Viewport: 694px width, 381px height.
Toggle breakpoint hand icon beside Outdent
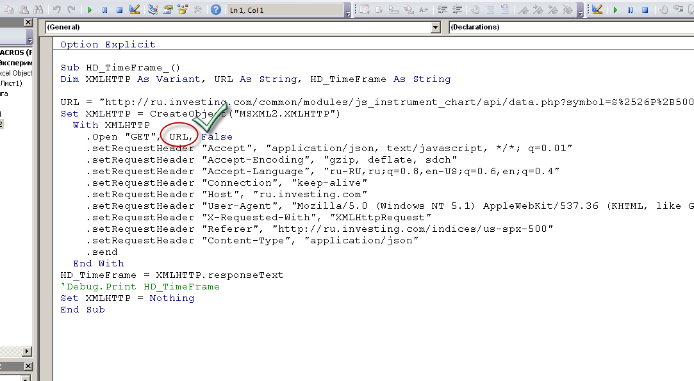coord(475,10)
